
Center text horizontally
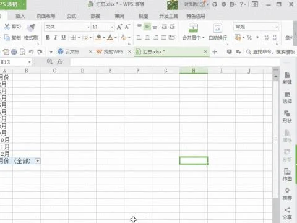(x=147, y=37)
